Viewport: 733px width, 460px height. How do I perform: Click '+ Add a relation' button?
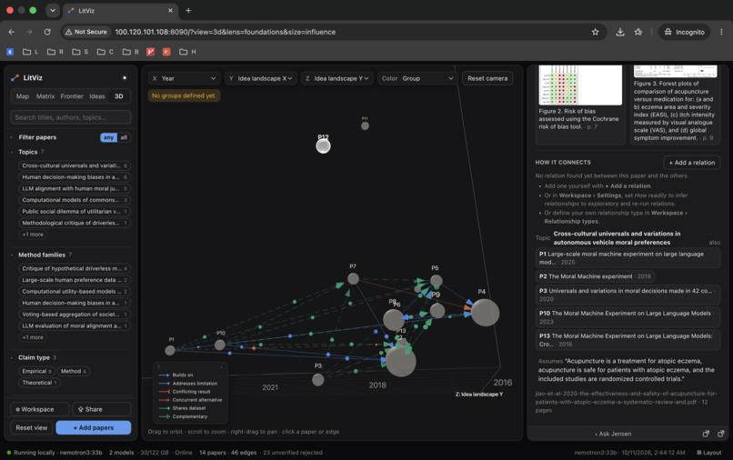pos(692,163)
